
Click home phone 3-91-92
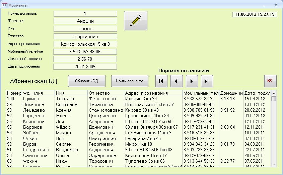[227, 110]
